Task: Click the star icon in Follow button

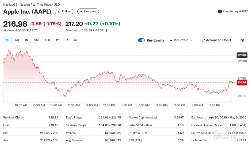Action: click(x=59, y=11)
